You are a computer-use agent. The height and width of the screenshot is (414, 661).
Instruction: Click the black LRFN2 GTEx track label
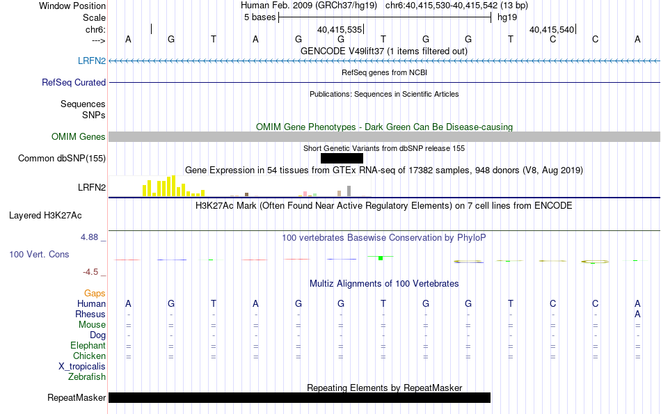(x=91, y=187)
